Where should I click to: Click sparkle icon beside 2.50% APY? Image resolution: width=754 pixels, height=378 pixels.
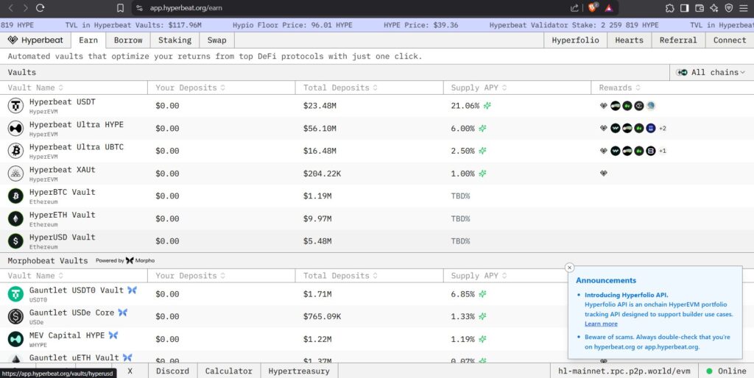482,151
